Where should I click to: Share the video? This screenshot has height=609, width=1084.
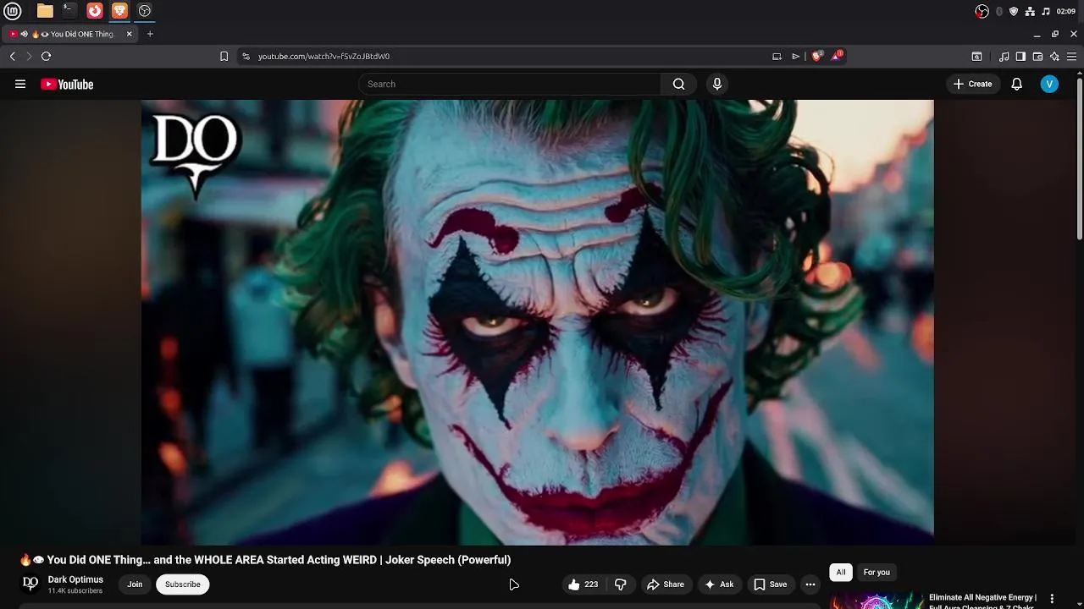click(x=665, y=584)
